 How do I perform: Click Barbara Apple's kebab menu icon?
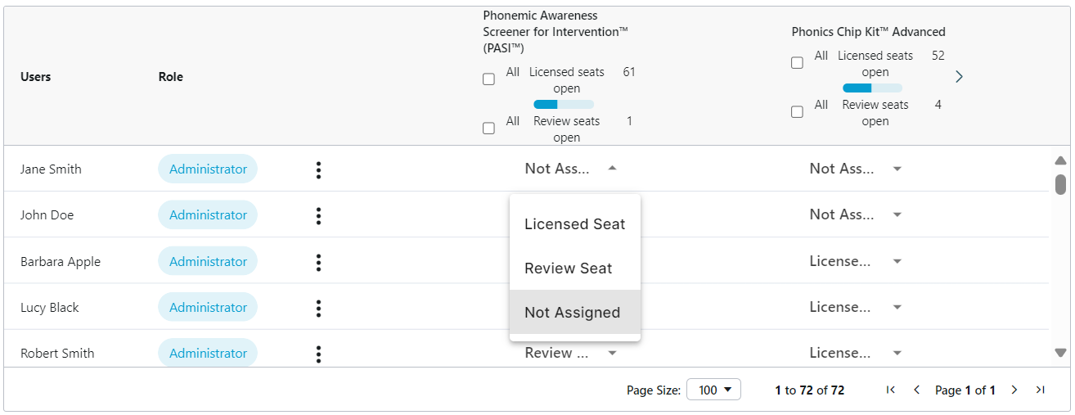point(318,262)
